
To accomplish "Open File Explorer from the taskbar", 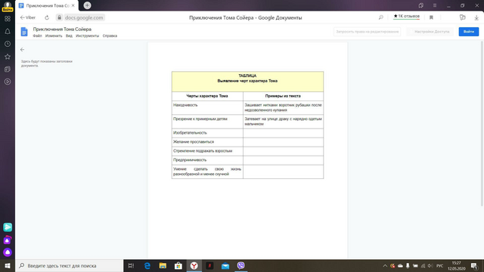I will [x=163, y=265].
